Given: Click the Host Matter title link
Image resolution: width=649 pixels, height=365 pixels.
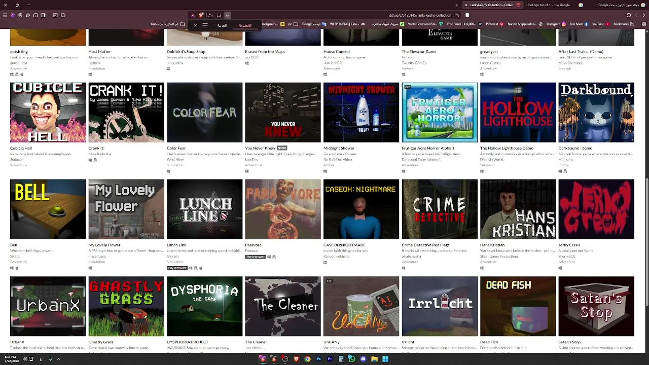Looking at the screenshot, I should pos(99,52).
